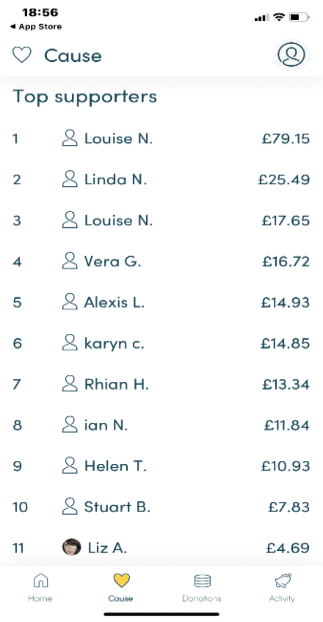Image resolution: width=323 pixels, height=622 pixels.
Task: Tap Liz A.'s profile photo
Action: pos(71,548)
